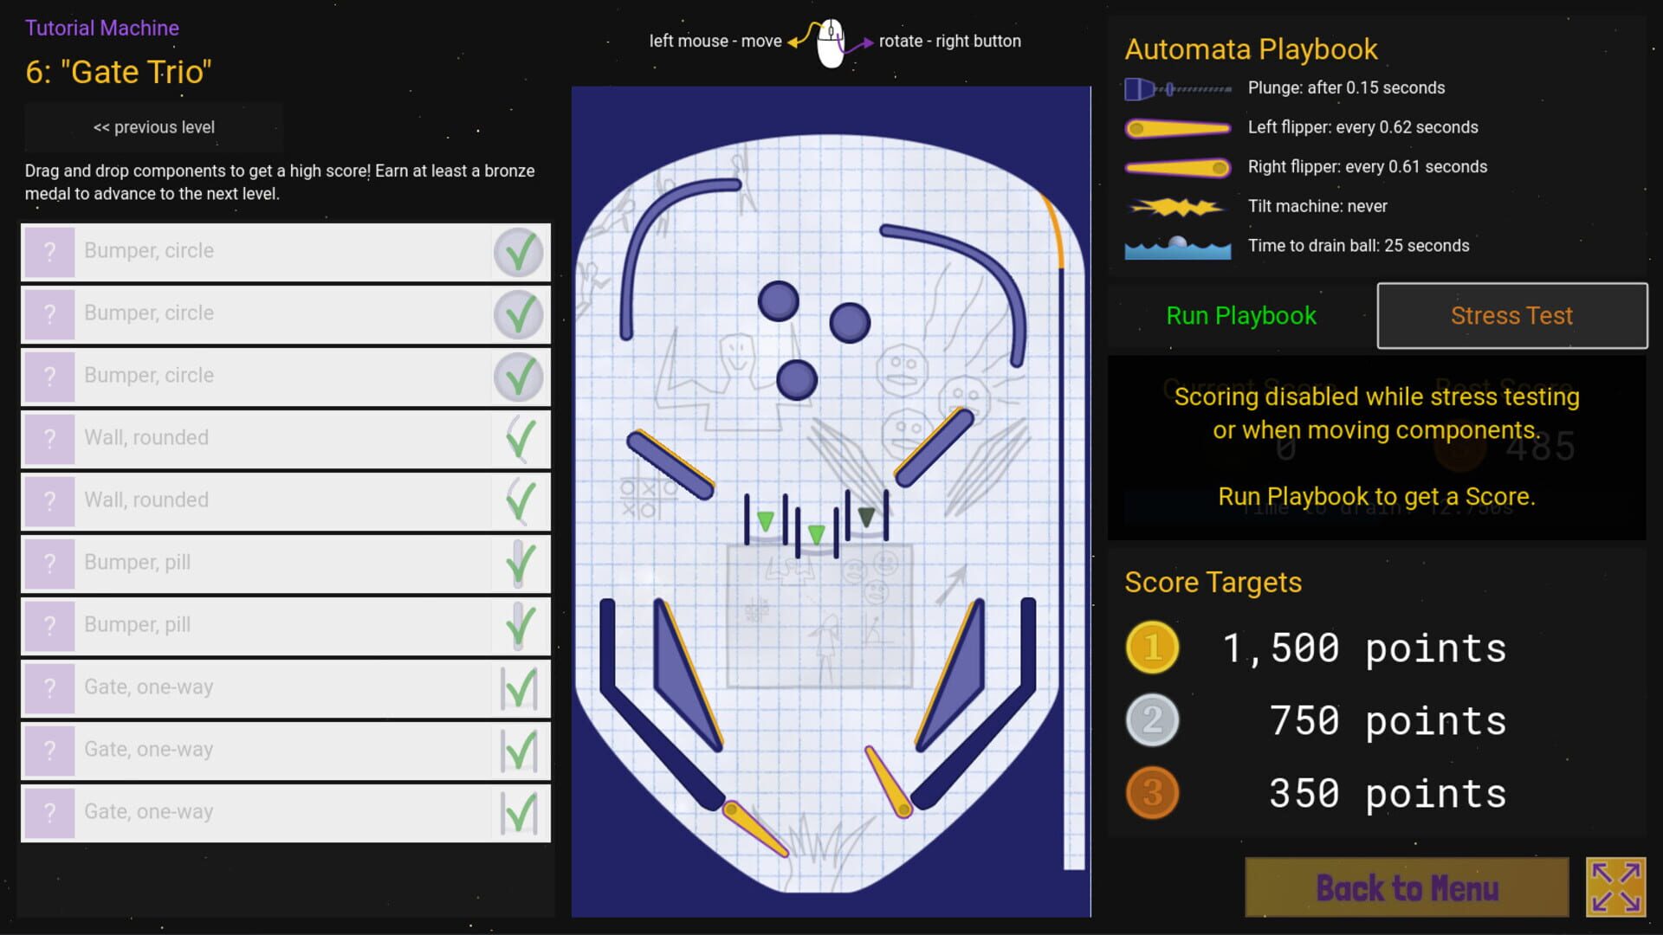The image size is (1663, 935).
Task: Toggle the checkmark for Bumper, pill
Action: click(x=519, y=564)
